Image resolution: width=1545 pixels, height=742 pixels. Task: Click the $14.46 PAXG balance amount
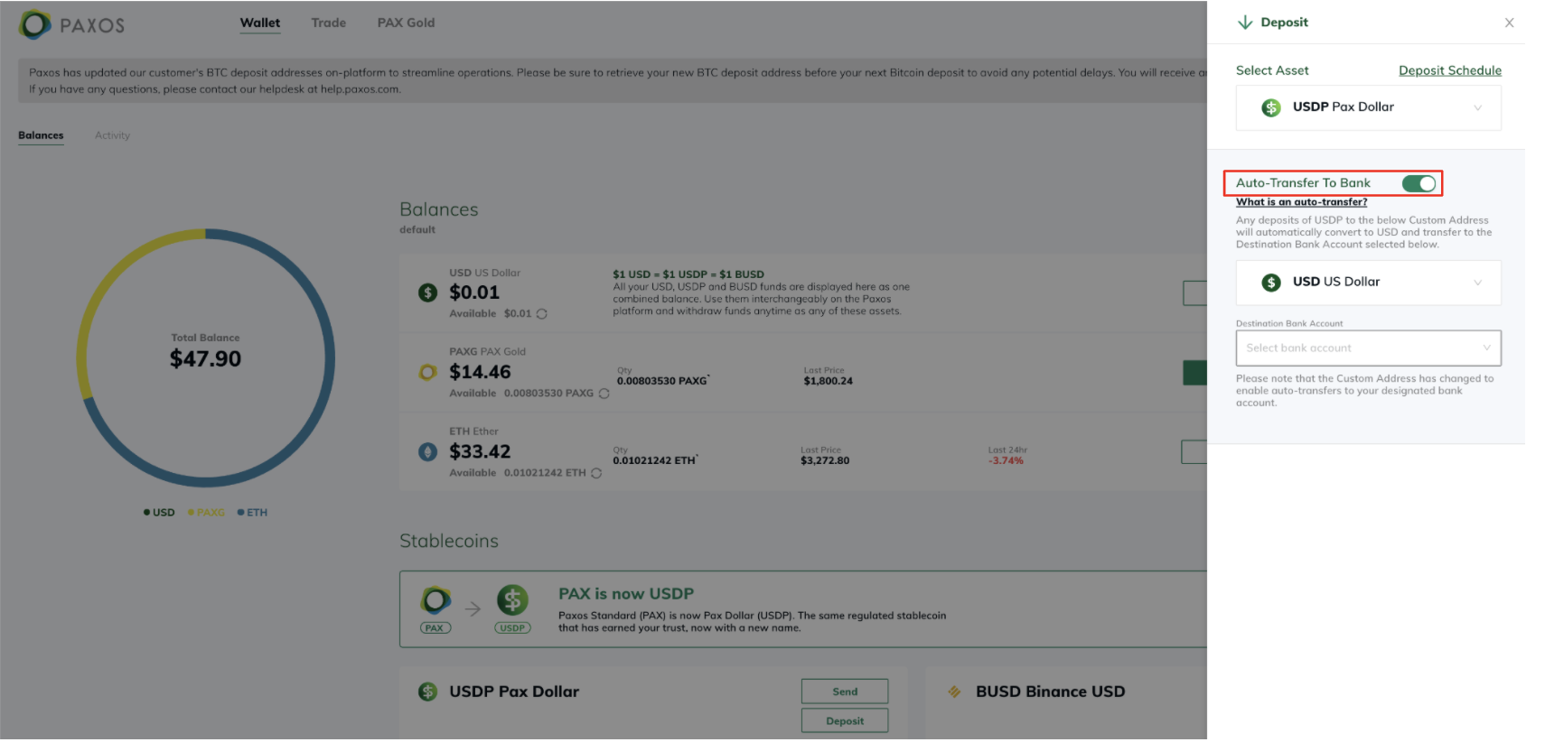pos(480,372)
